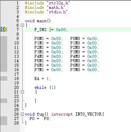Click on the "stdio.h" include filename

coord(57,12)
